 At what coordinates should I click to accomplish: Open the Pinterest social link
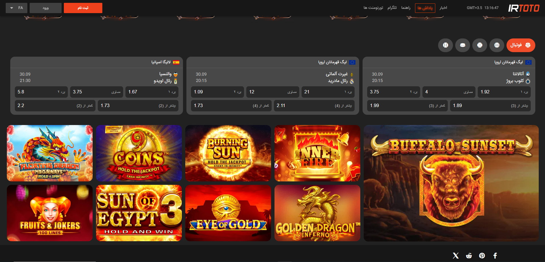[x=482, y=255]
